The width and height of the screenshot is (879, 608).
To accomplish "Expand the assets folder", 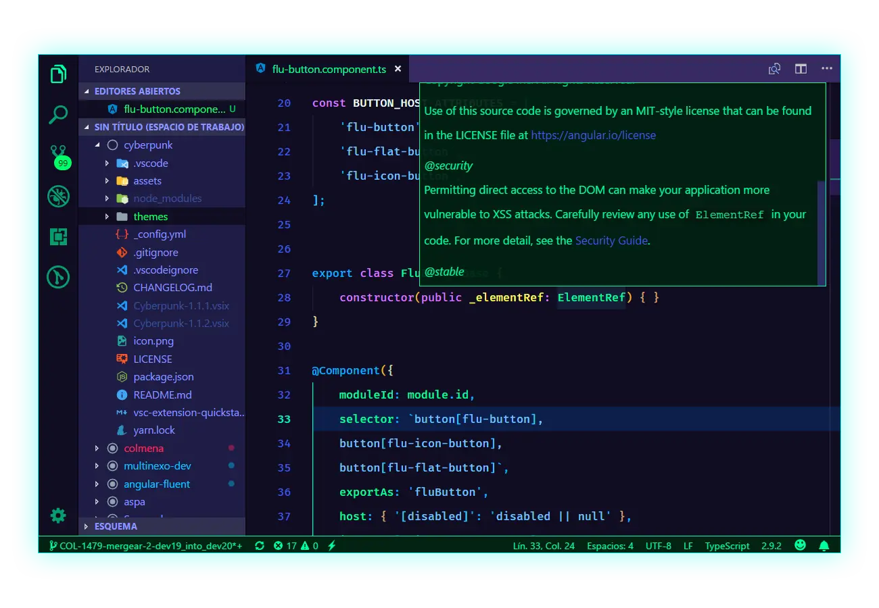I will pyautogui.click(x=147, y=181).
